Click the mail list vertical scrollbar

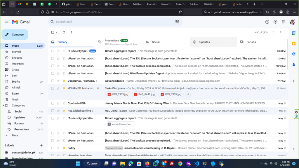click(288, 55)
